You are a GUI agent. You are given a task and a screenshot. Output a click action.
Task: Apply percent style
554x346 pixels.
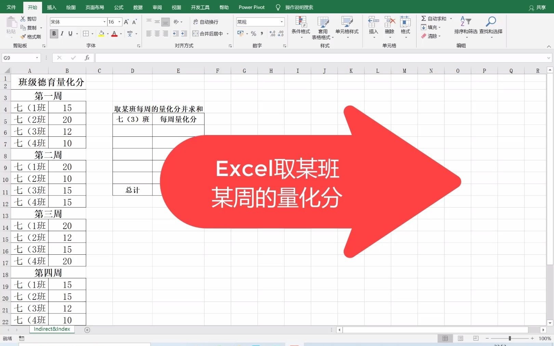coord(253,34)
